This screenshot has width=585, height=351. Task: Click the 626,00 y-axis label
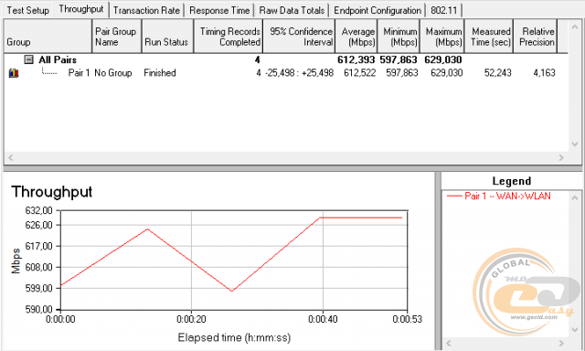pyautogui.click(x=38, y=225)
